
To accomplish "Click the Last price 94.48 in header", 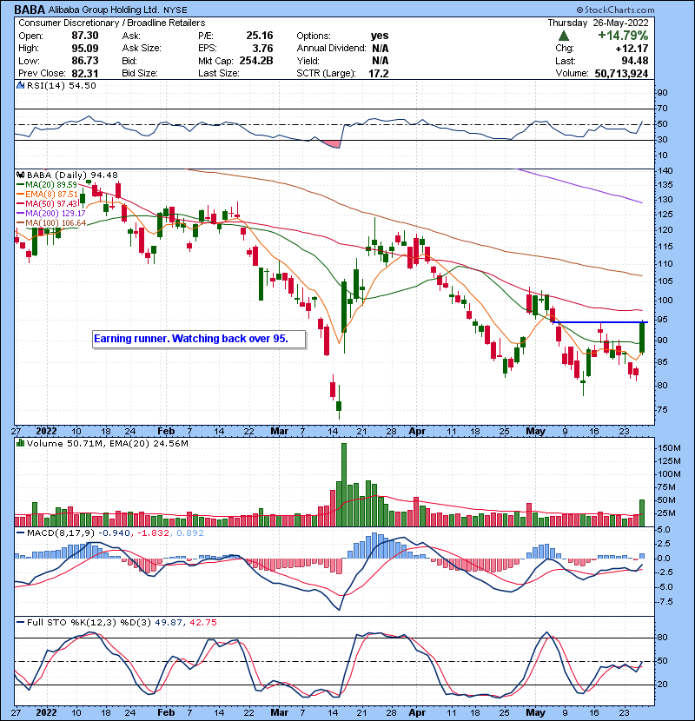I will pyautogui.click(x=635, y=61).
